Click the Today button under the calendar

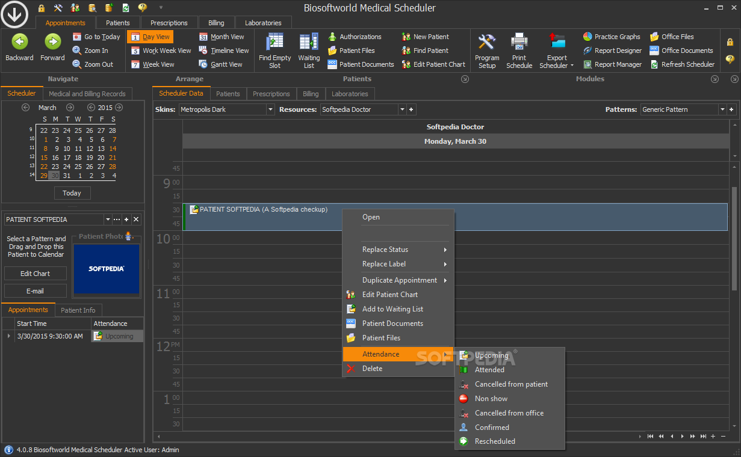point(72,193)
